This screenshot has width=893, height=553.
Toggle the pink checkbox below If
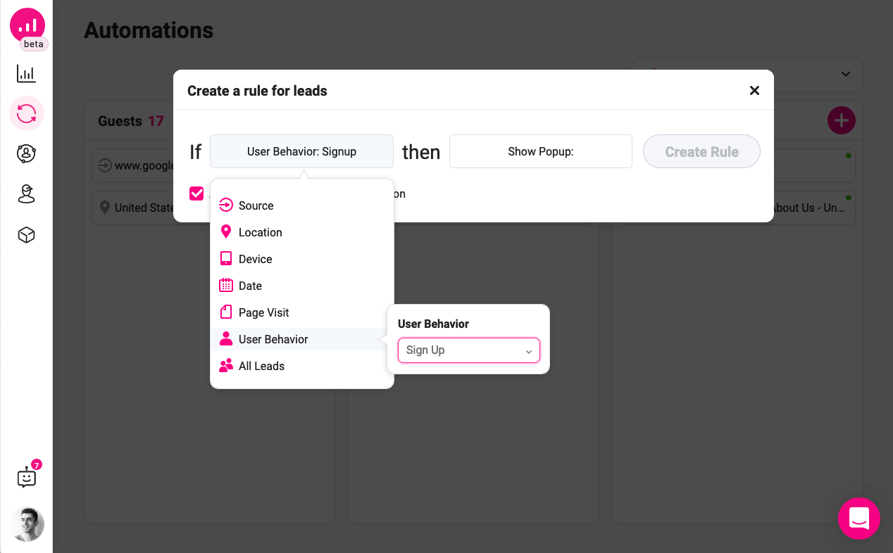click(x=196, y=193)
